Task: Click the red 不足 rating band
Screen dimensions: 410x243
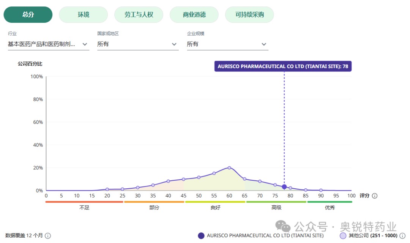Action: point(84,202)
